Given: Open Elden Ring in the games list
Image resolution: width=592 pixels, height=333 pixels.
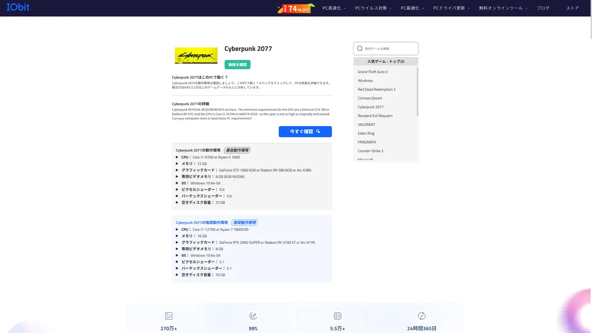Looking at the screenshot, I should click(x=366, y=133).
